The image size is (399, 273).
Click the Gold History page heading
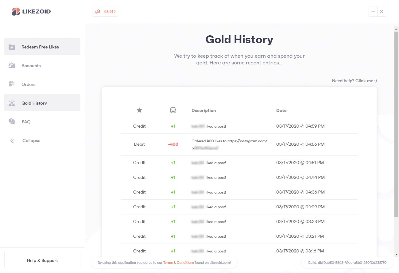[x=239, y=40]
